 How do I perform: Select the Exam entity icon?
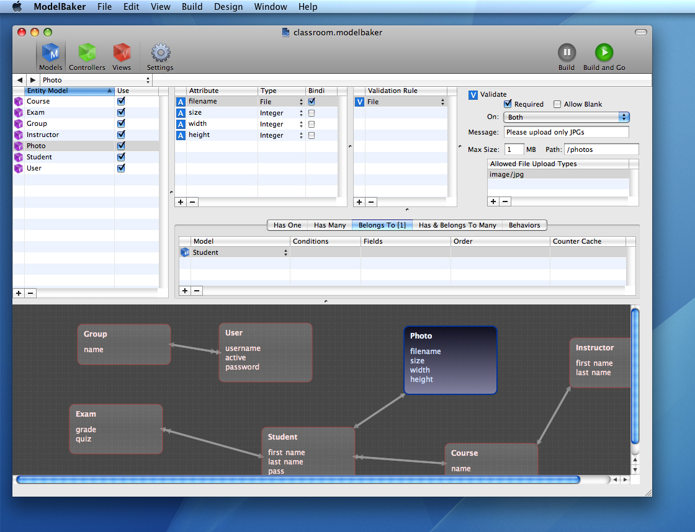[x=19, y=112]
